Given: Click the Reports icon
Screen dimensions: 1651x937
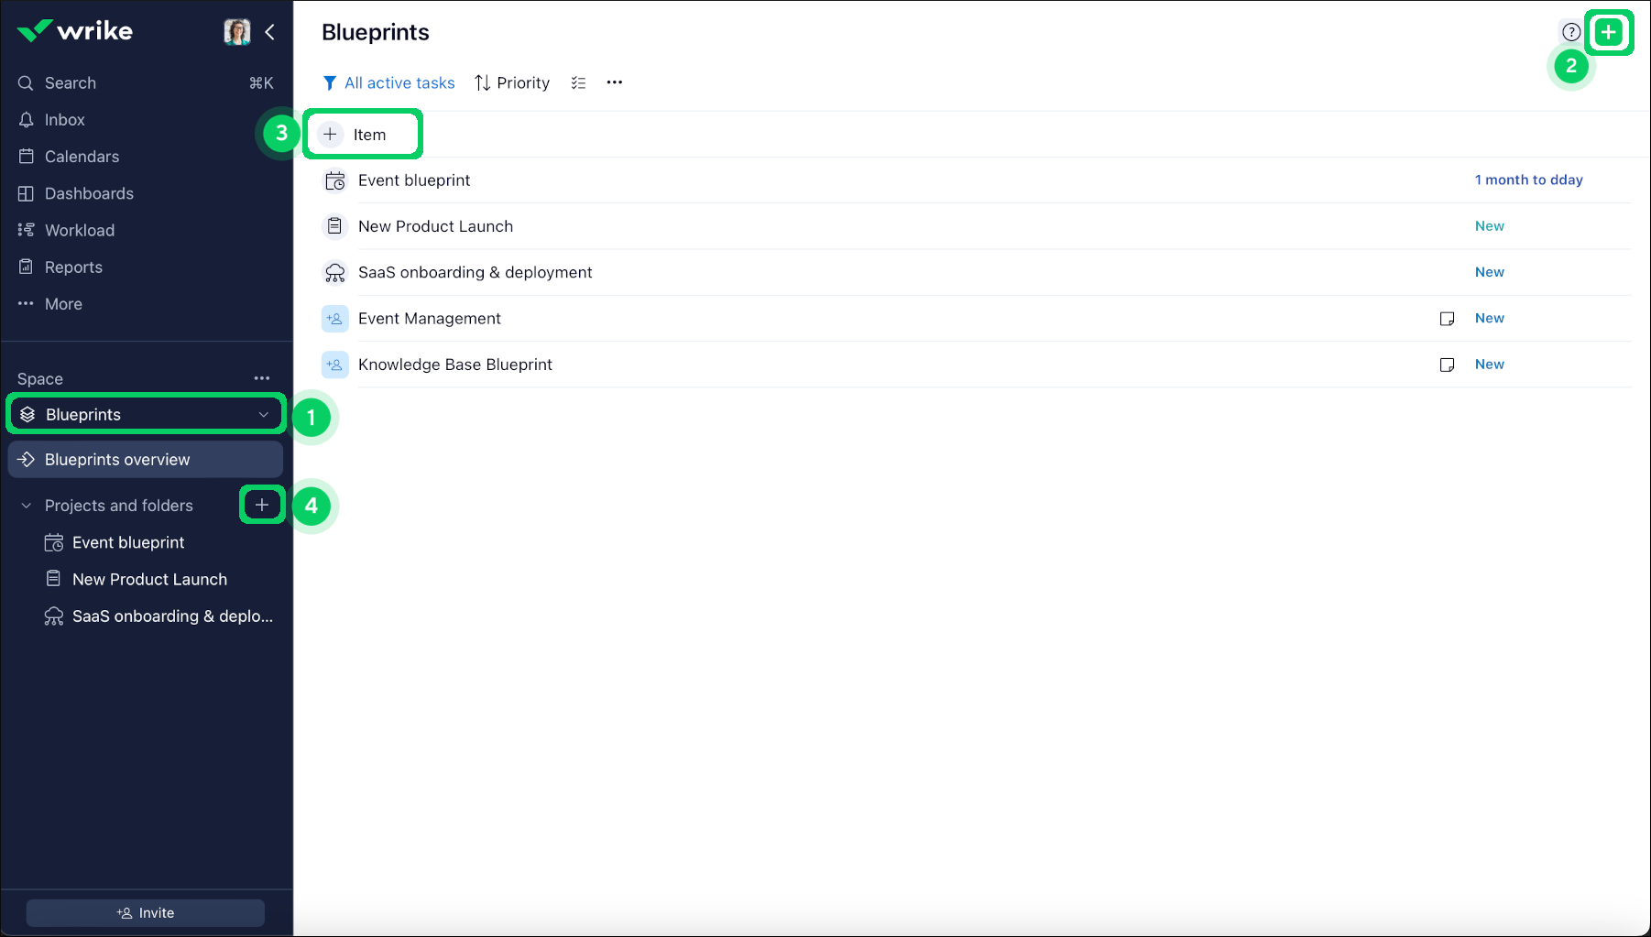Looking at the screenshot, I should point(26,267).
